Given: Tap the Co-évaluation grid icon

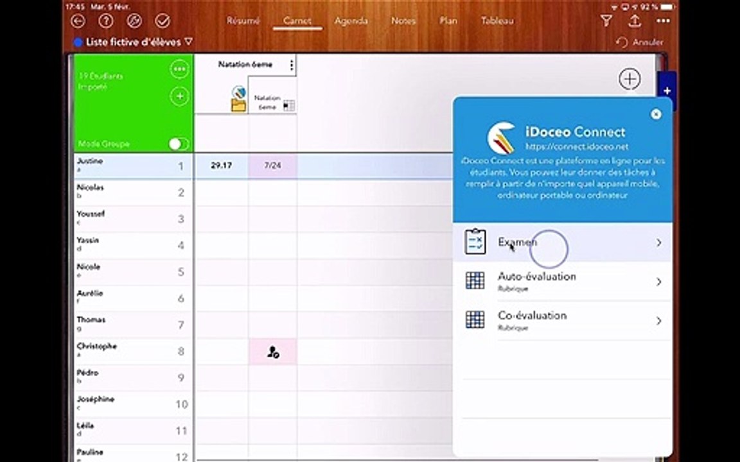Looking at the screenshot, I should point(475,320).
